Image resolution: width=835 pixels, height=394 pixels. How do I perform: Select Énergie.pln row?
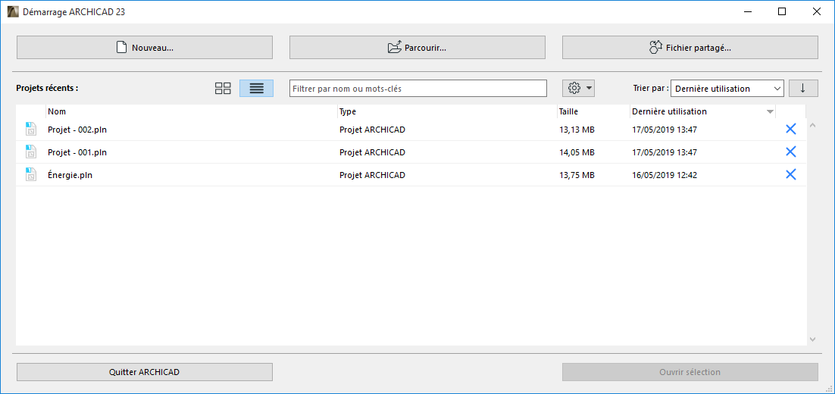411,174
